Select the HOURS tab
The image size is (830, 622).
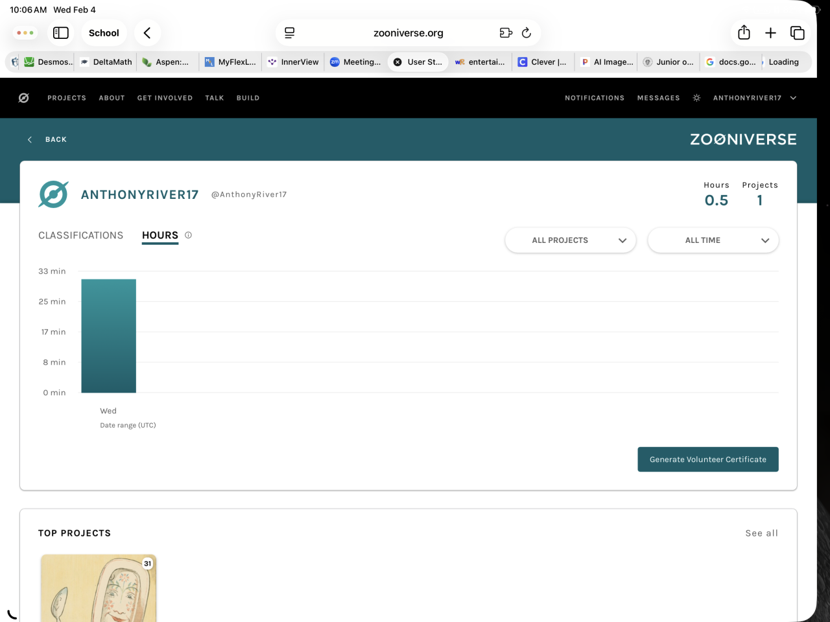[x=160, y=235]
